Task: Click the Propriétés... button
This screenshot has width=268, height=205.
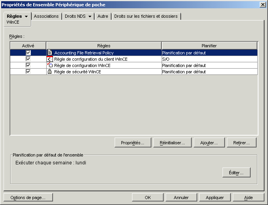Action: pyautogui.click(x=133, y=143)
